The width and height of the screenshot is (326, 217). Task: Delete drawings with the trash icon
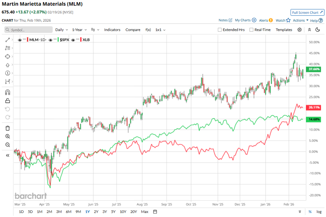point(8,128)
